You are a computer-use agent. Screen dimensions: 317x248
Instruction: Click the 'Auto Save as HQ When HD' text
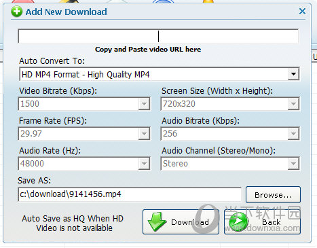coord(73,219)
